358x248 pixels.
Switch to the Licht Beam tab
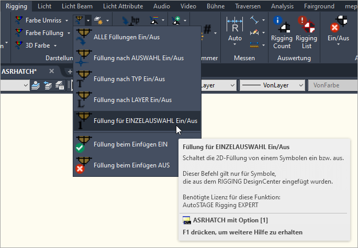(81, 6)
